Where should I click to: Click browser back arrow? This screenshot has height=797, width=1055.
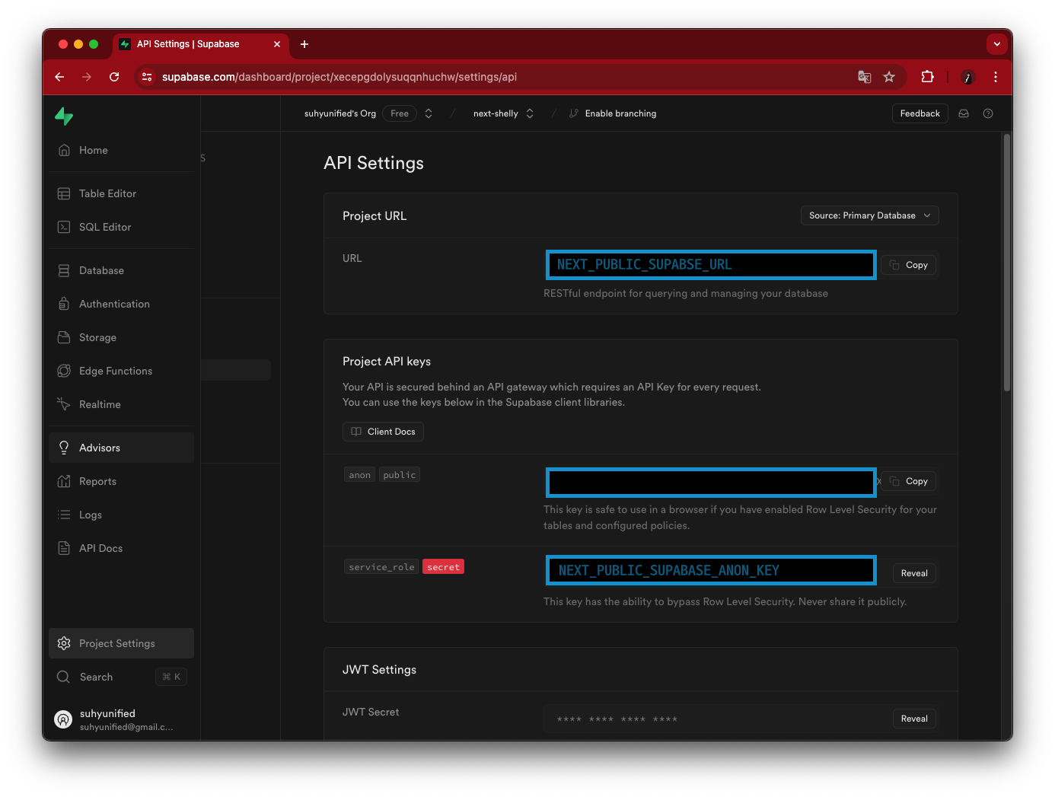coord(59,77)
